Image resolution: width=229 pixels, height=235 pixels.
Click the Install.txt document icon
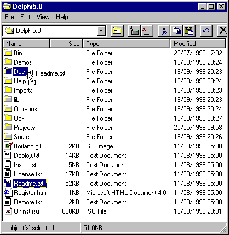click(x=8, y=165)
